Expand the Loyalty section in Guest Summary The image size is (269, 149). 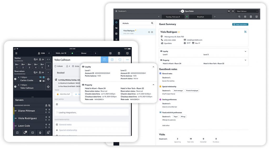[245, 51]
